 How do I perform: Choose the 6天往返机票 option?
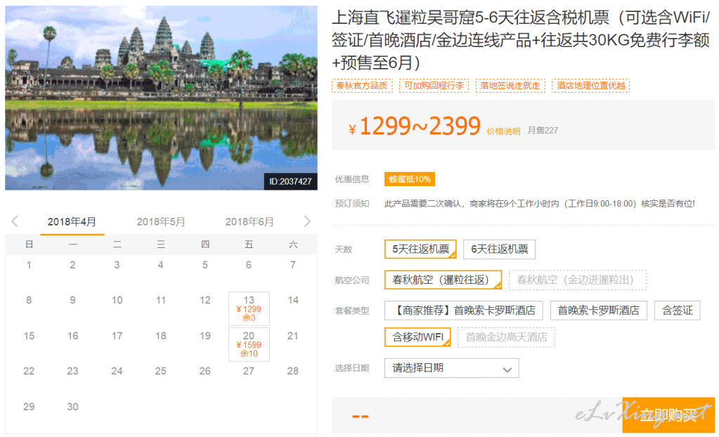pyautogui.click(x=499, y=249)
